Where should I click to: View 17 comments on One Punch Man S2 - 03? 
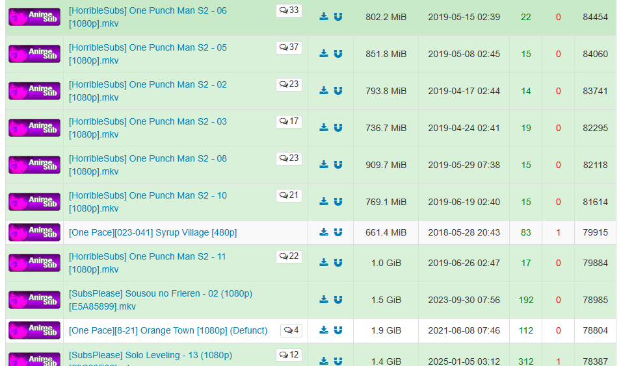(x=289, y=121)
